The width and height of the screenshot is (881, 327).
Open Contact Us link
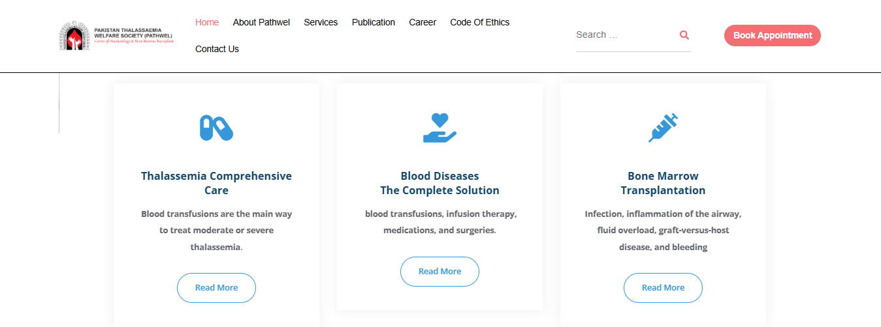pos(217,49)
